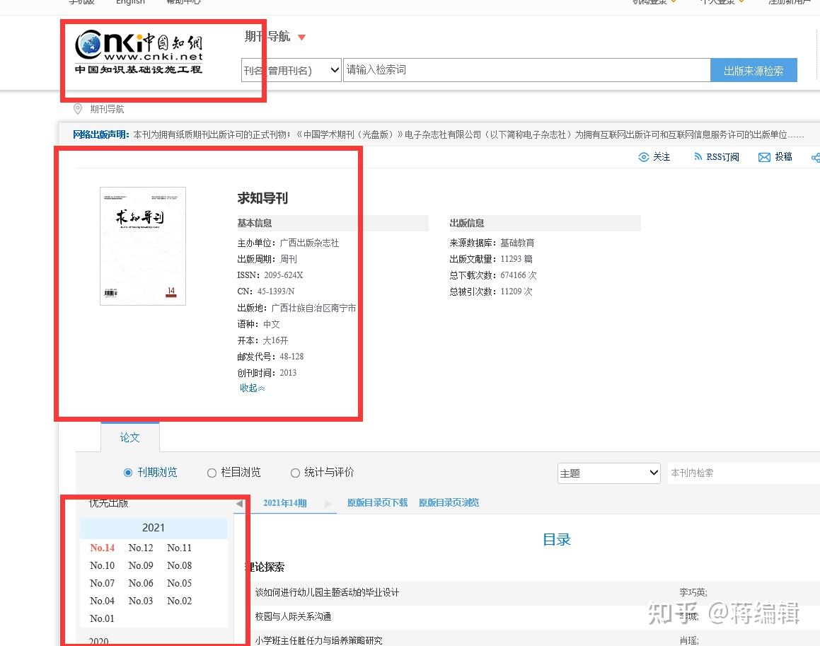Select the 统计与评价 radio button

pos(296,473)
